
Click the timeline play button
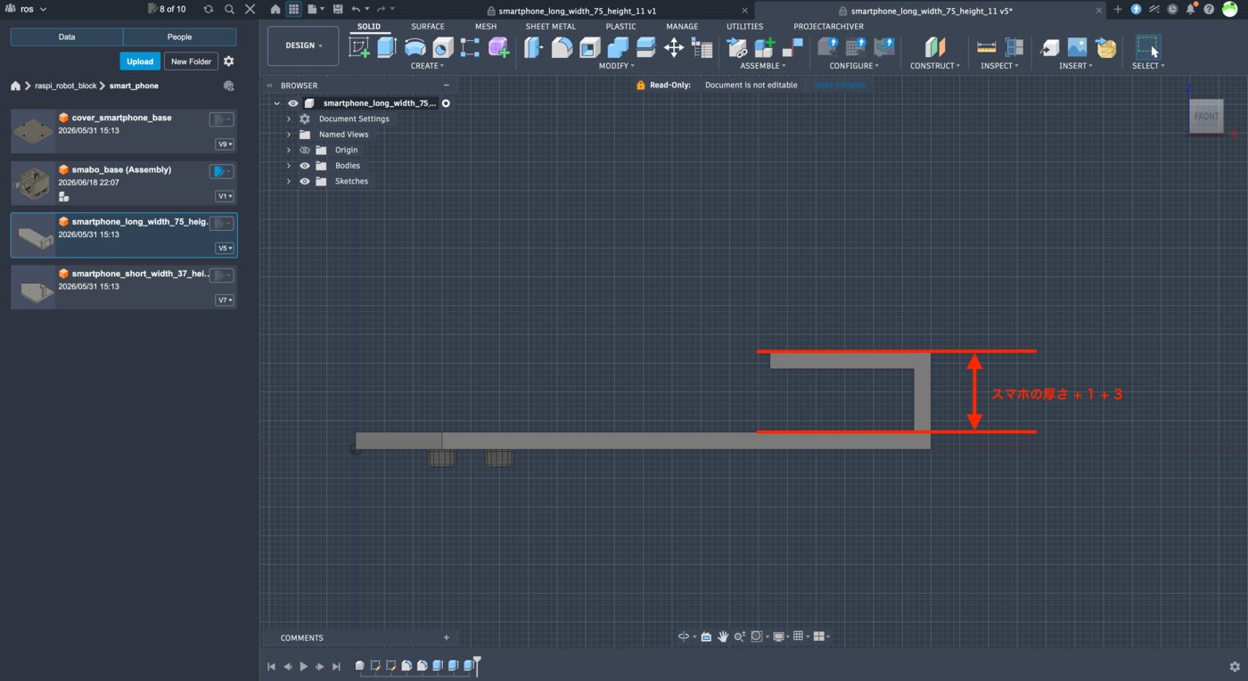303,666
